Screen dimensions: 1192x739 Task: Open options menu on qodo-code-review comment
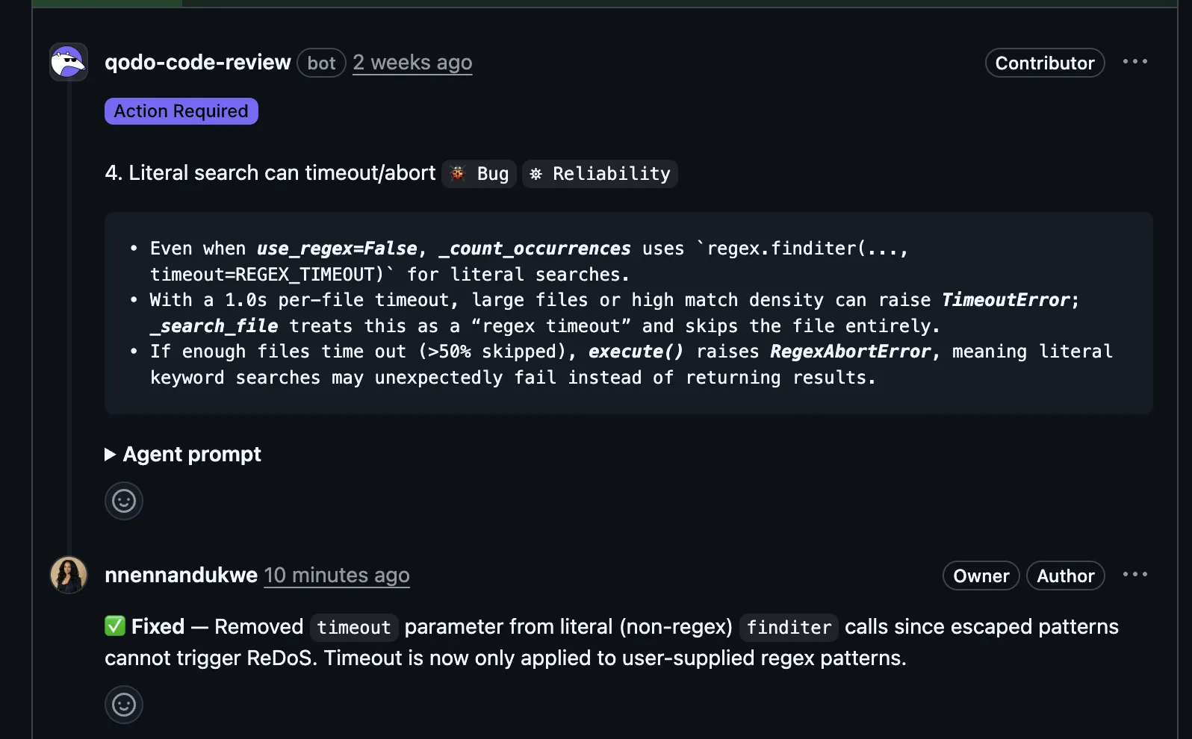point(1134,62)
